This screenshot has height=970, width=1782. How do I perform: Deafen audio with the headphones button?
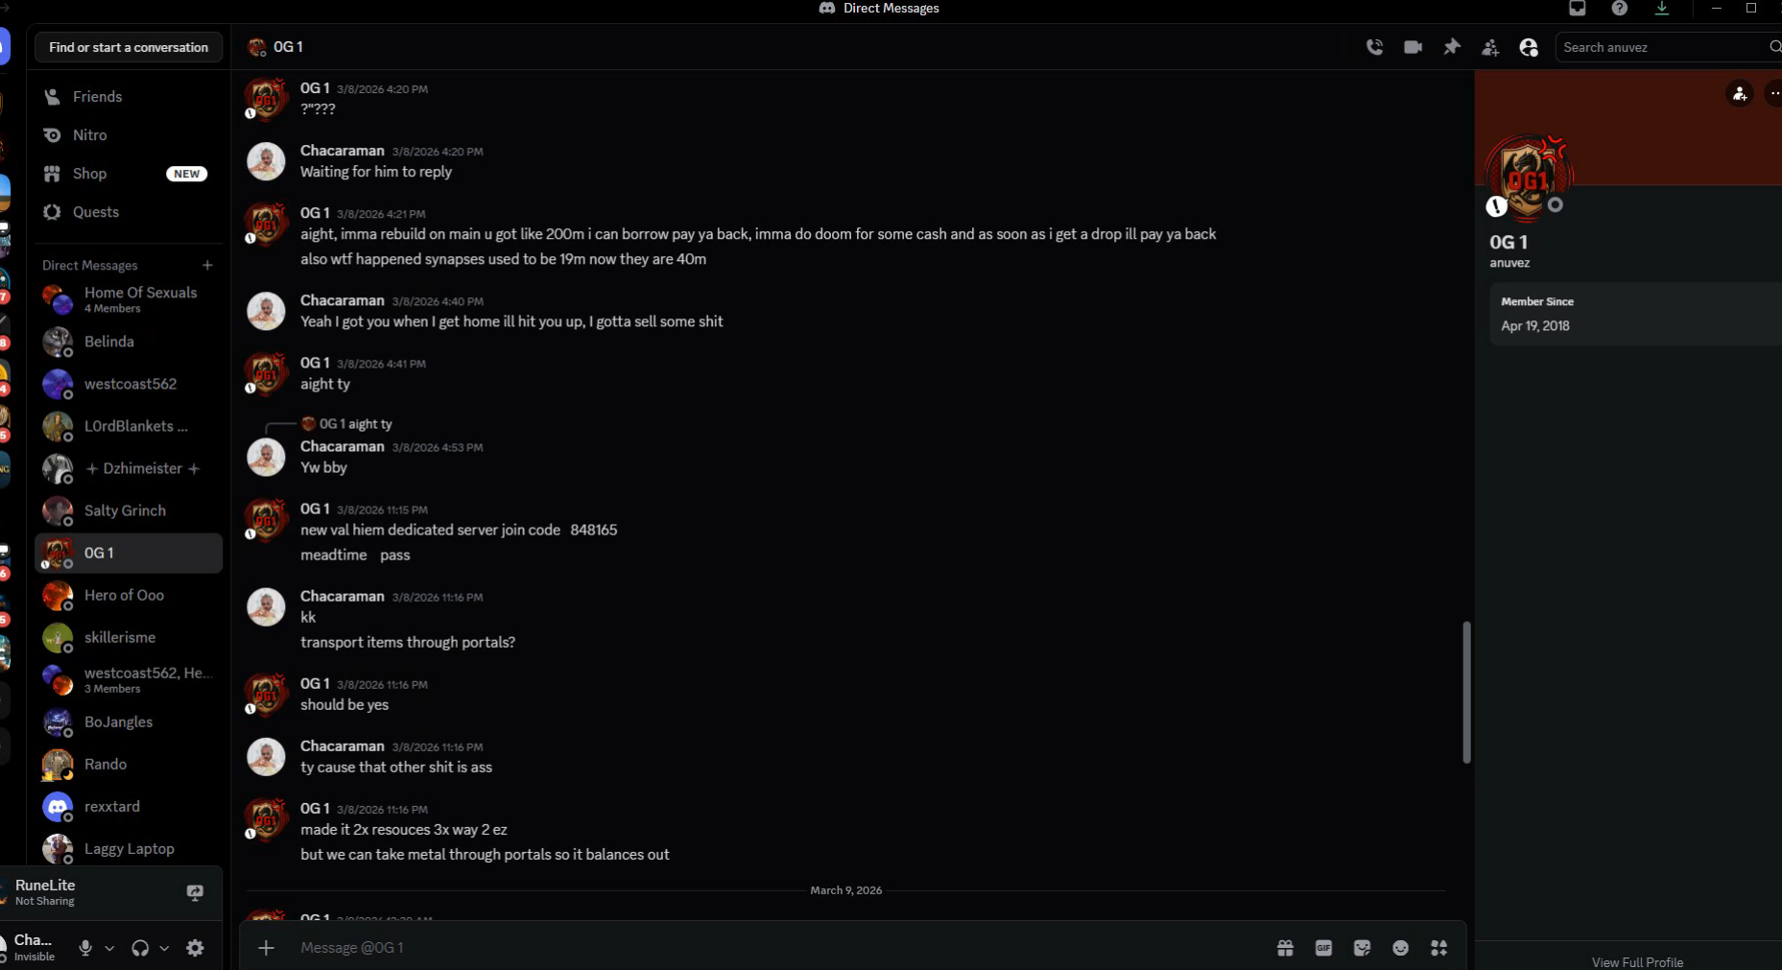click(140, 948)
